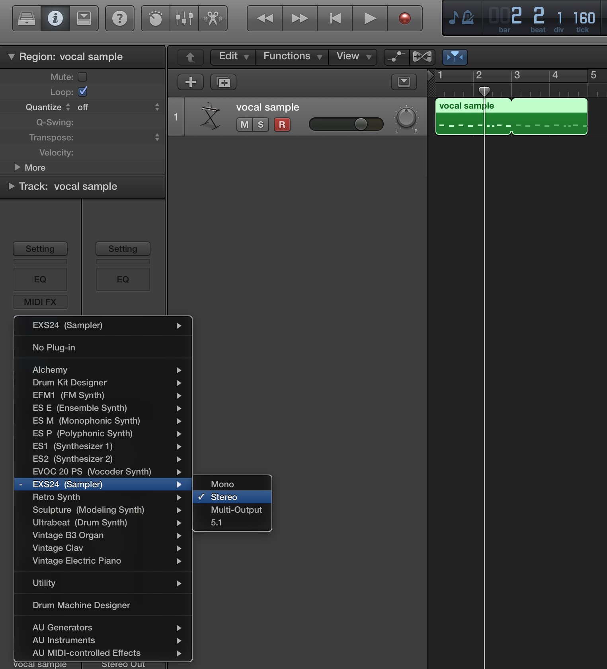The width and height of the screenshot is (607, 669).
Task: Choose Multi-Output in EXS24 submenu
Action: [232, 510]
